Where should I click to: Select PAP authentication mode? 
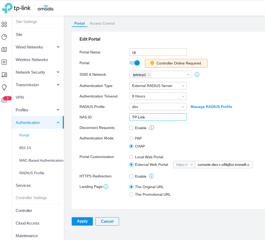coord(131,138)
